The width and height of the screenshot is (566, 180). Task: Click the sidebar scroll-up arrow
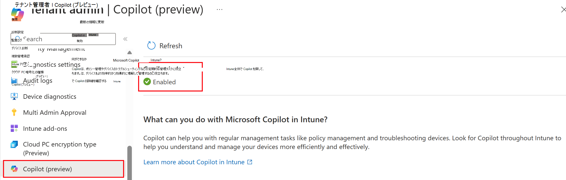click(x=130, y=52)
